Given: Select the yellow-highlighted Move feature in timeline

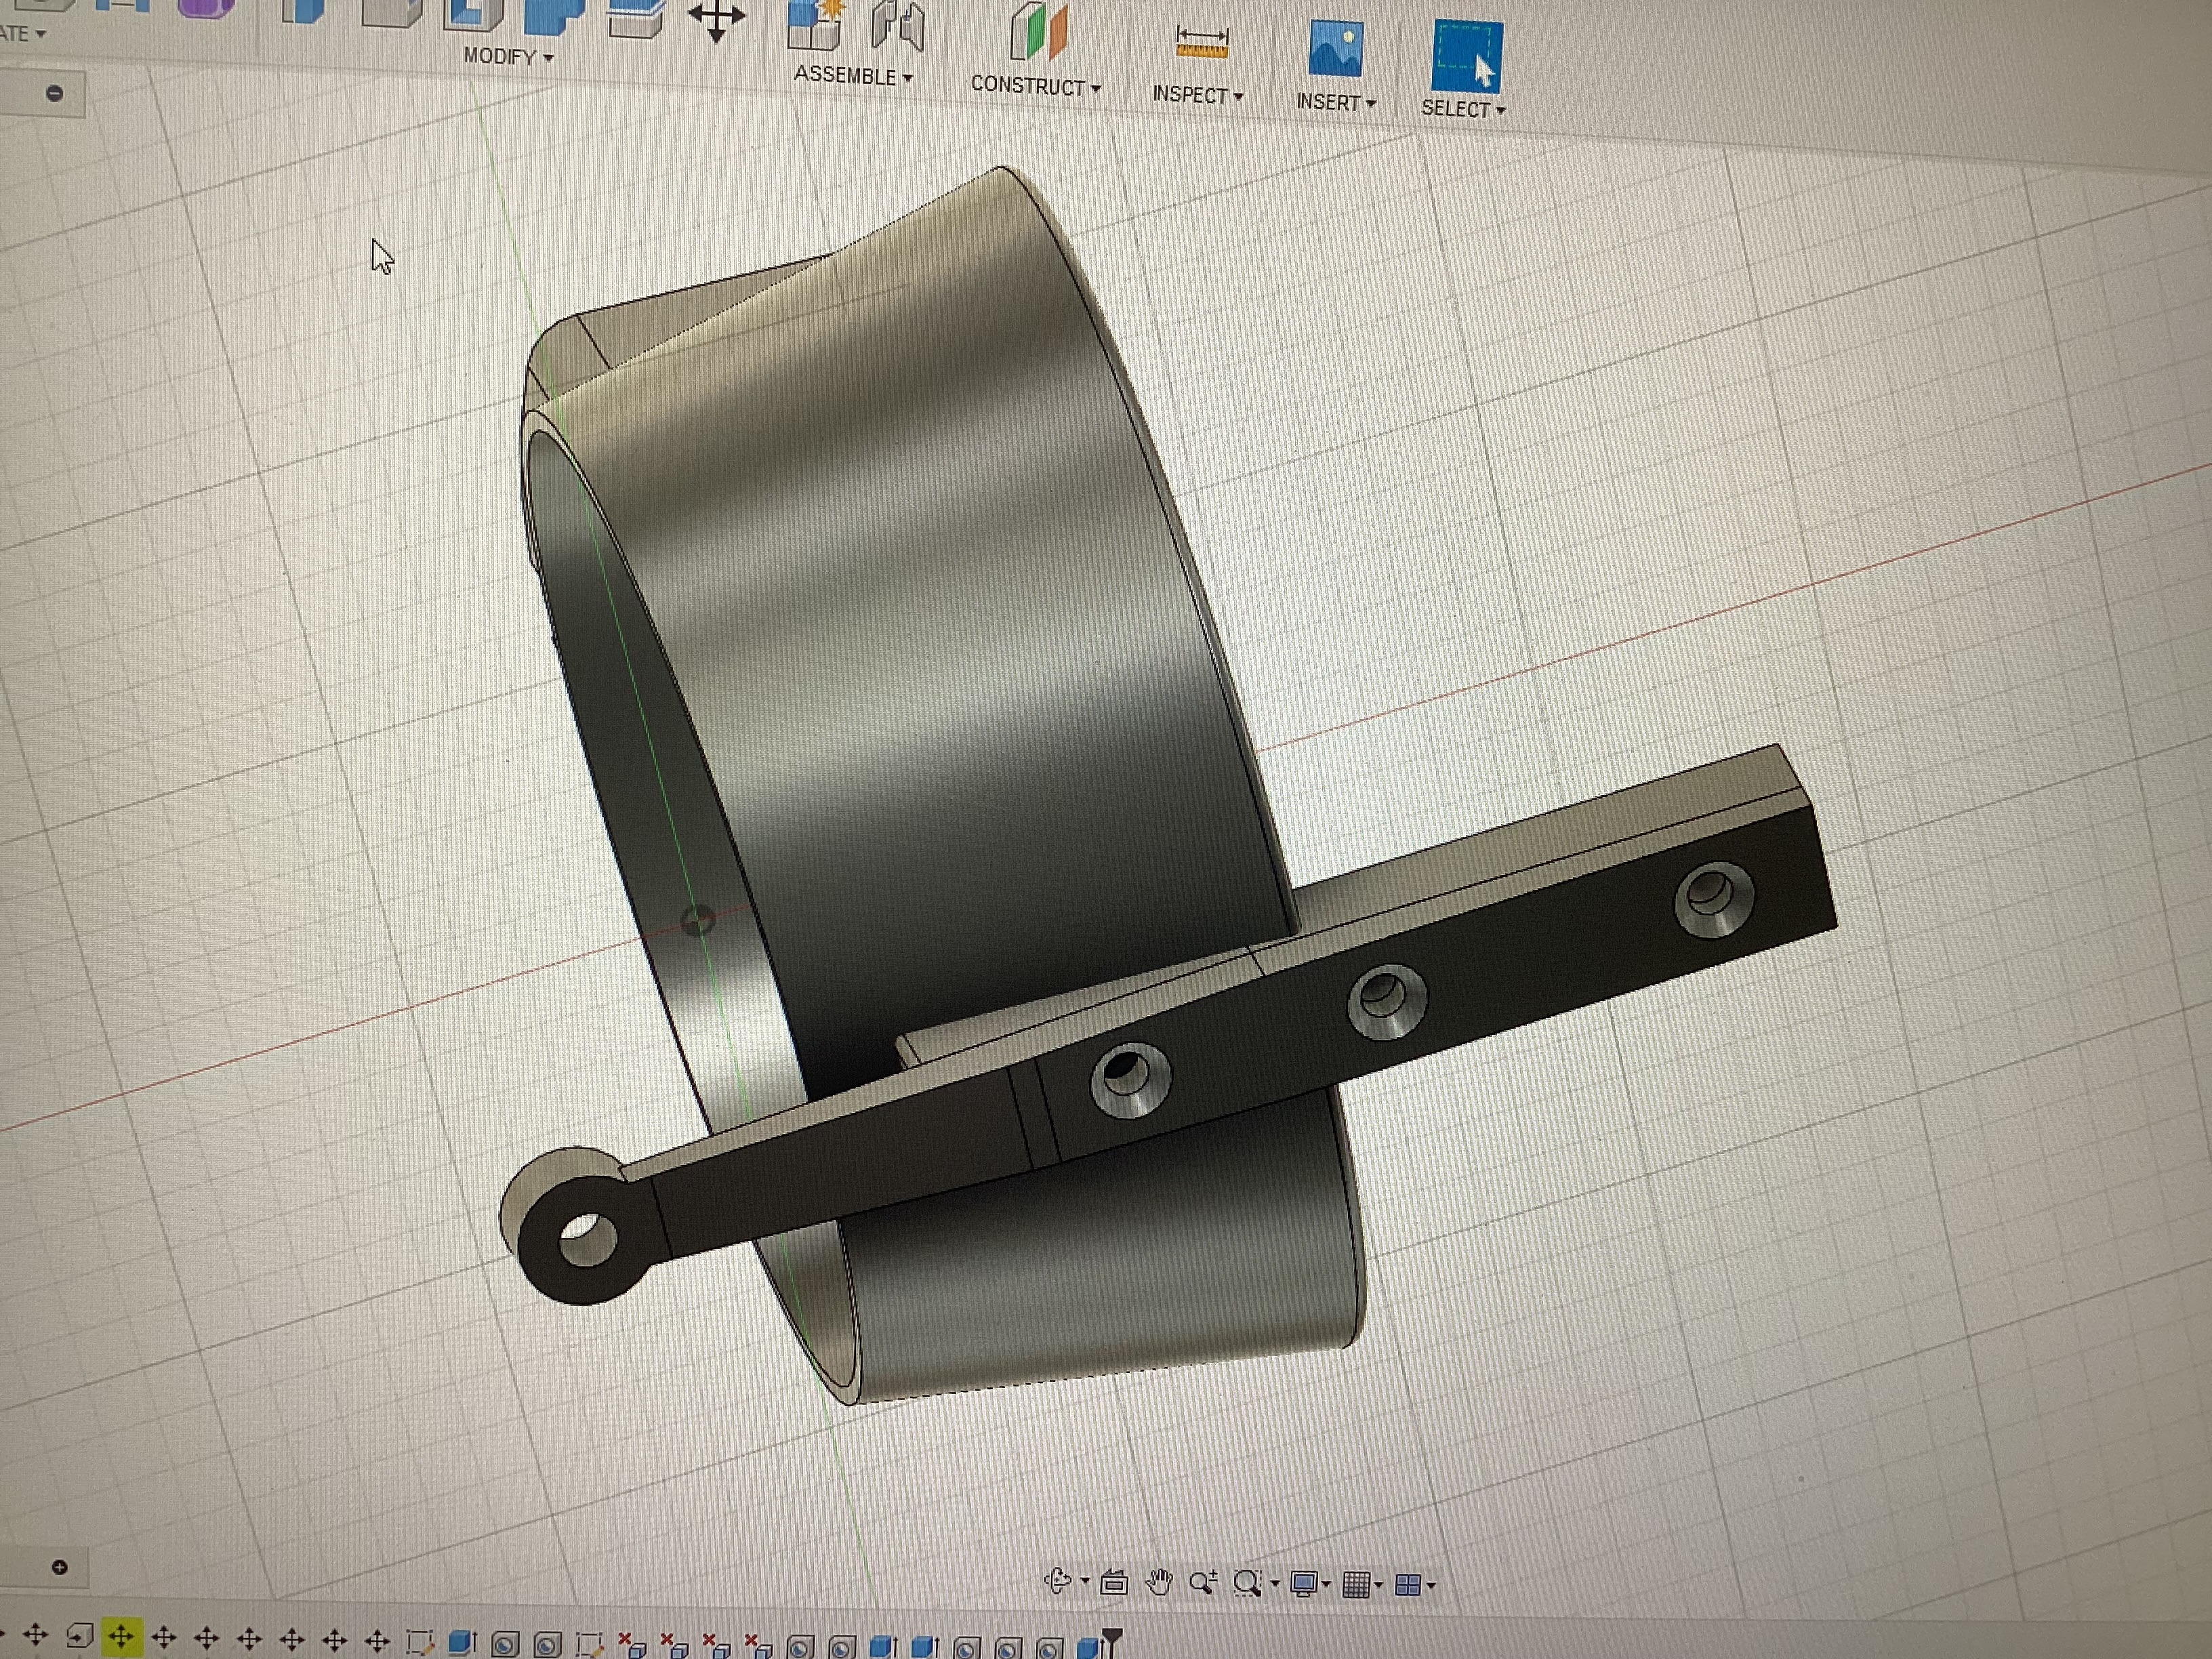Looking at the screenshot, I should (121, 1637).
